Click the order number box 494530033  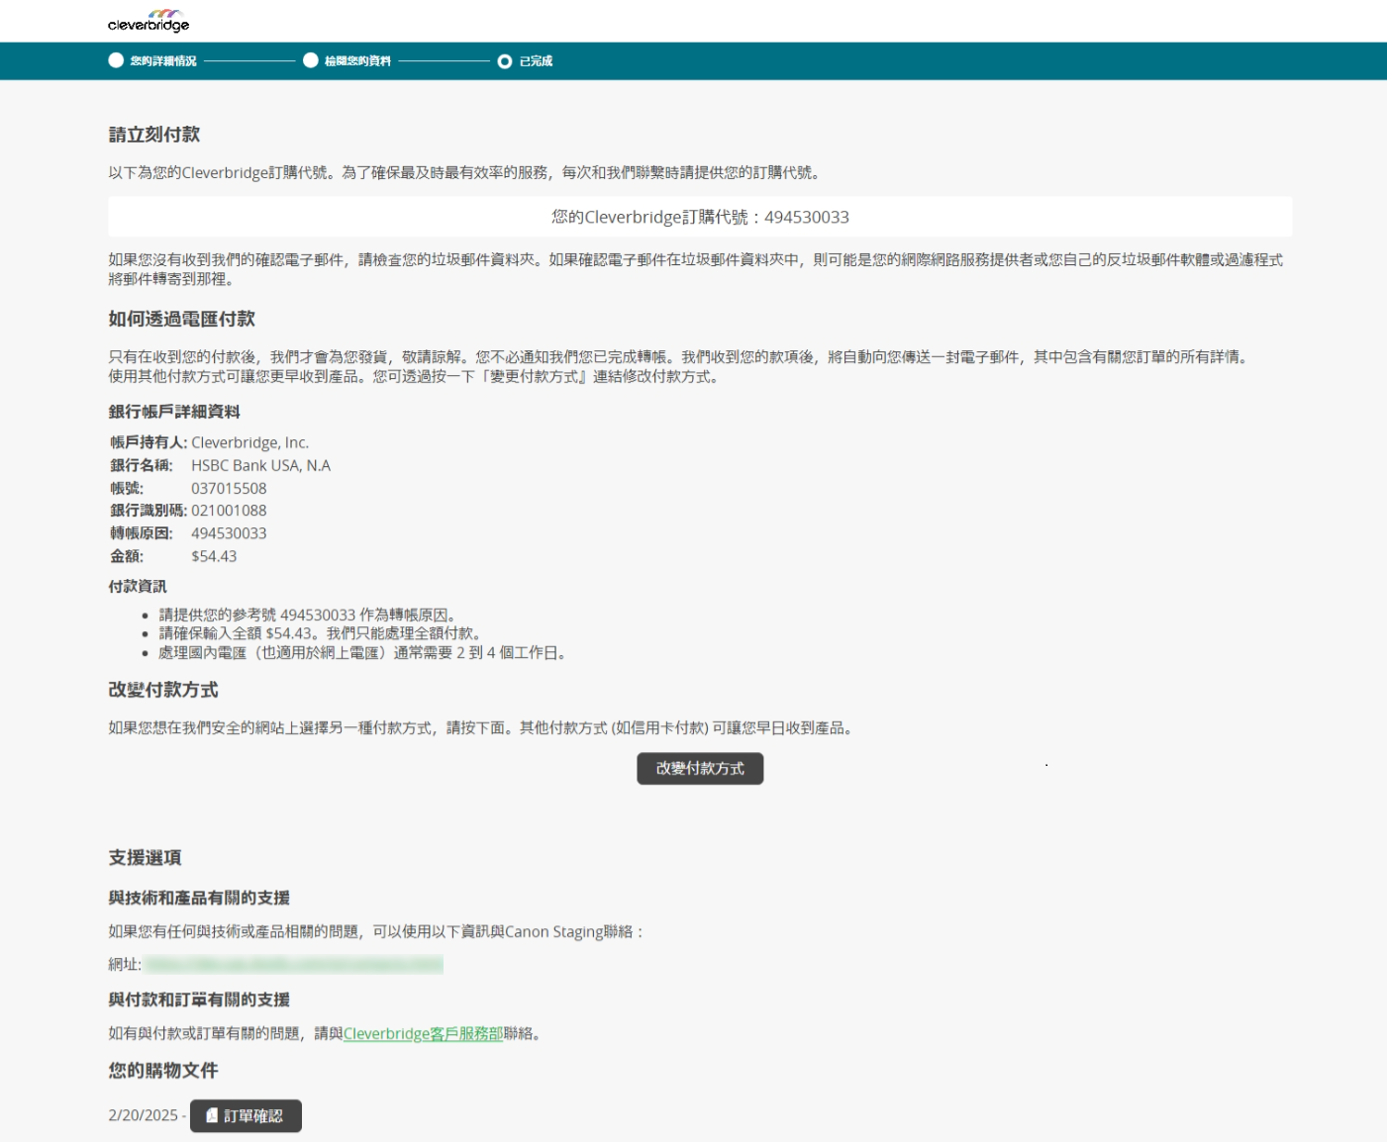pos(700,217)
